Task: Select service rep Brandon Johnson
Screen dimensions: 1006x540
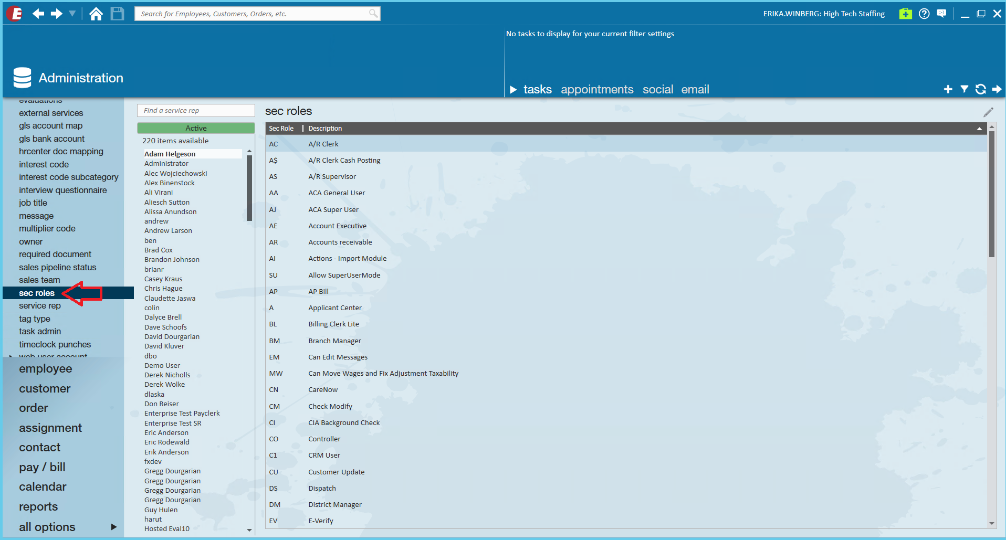Action: click(x=172, y=260)
